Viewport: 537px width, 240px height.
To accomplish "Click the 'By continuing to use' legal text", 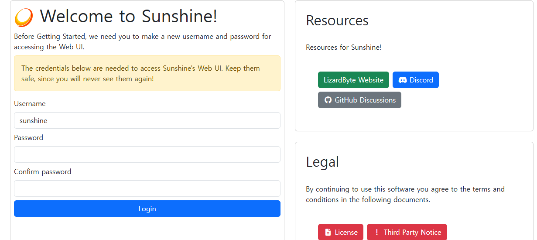I will pyautogui.click(x=405, y=194).
